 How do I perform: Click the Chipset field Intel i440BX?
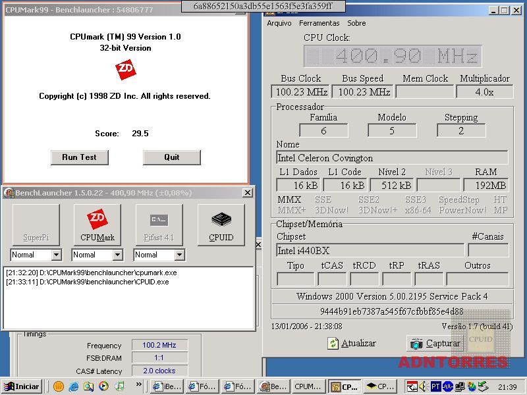tap(370, 251)
